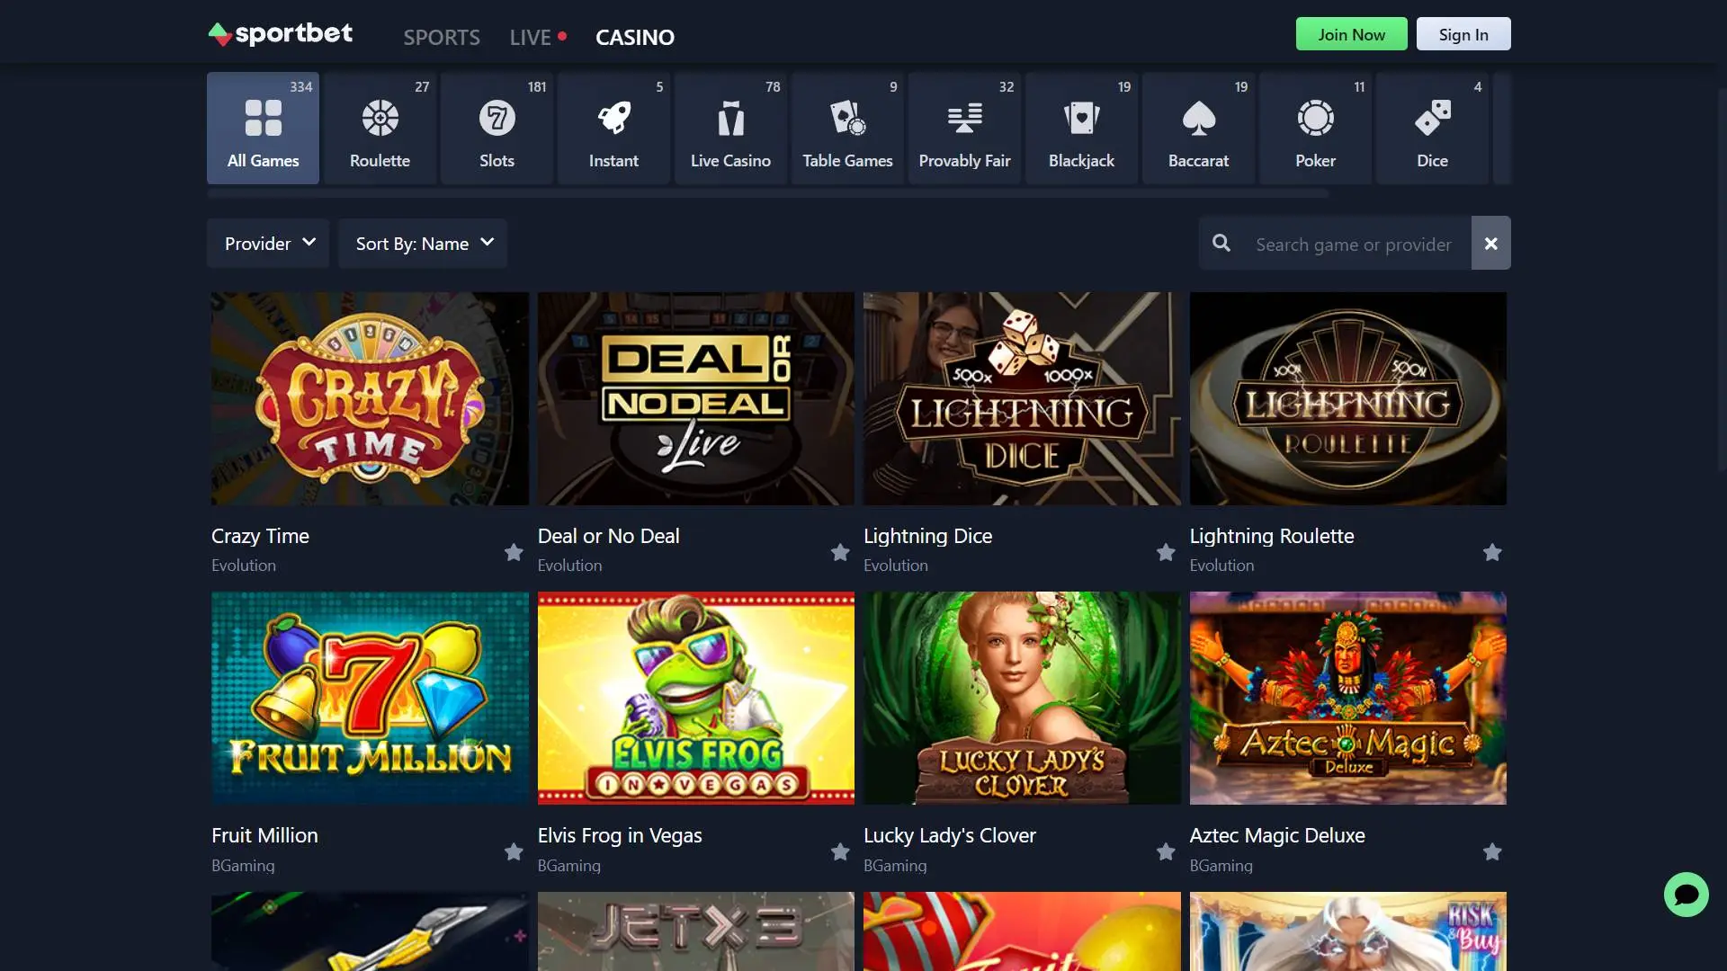
Task: Favorite Lightning Roulette with the star
Action: [1492, 552]
